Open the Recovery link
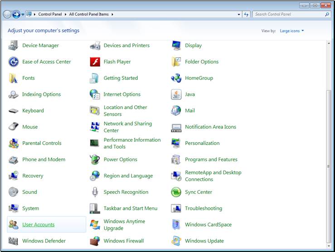Screen dimensions: 335x252 33,176
